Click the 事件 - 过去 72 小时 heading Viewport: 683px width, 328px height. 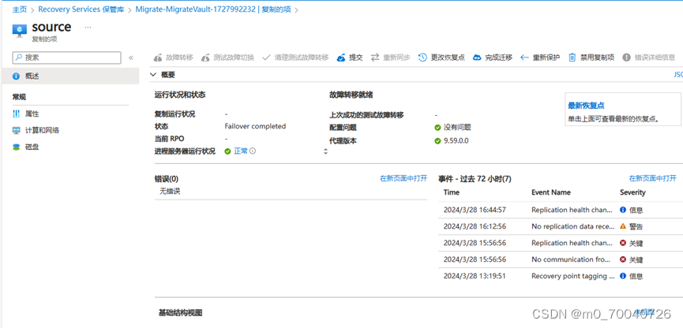tap(475, 178)
